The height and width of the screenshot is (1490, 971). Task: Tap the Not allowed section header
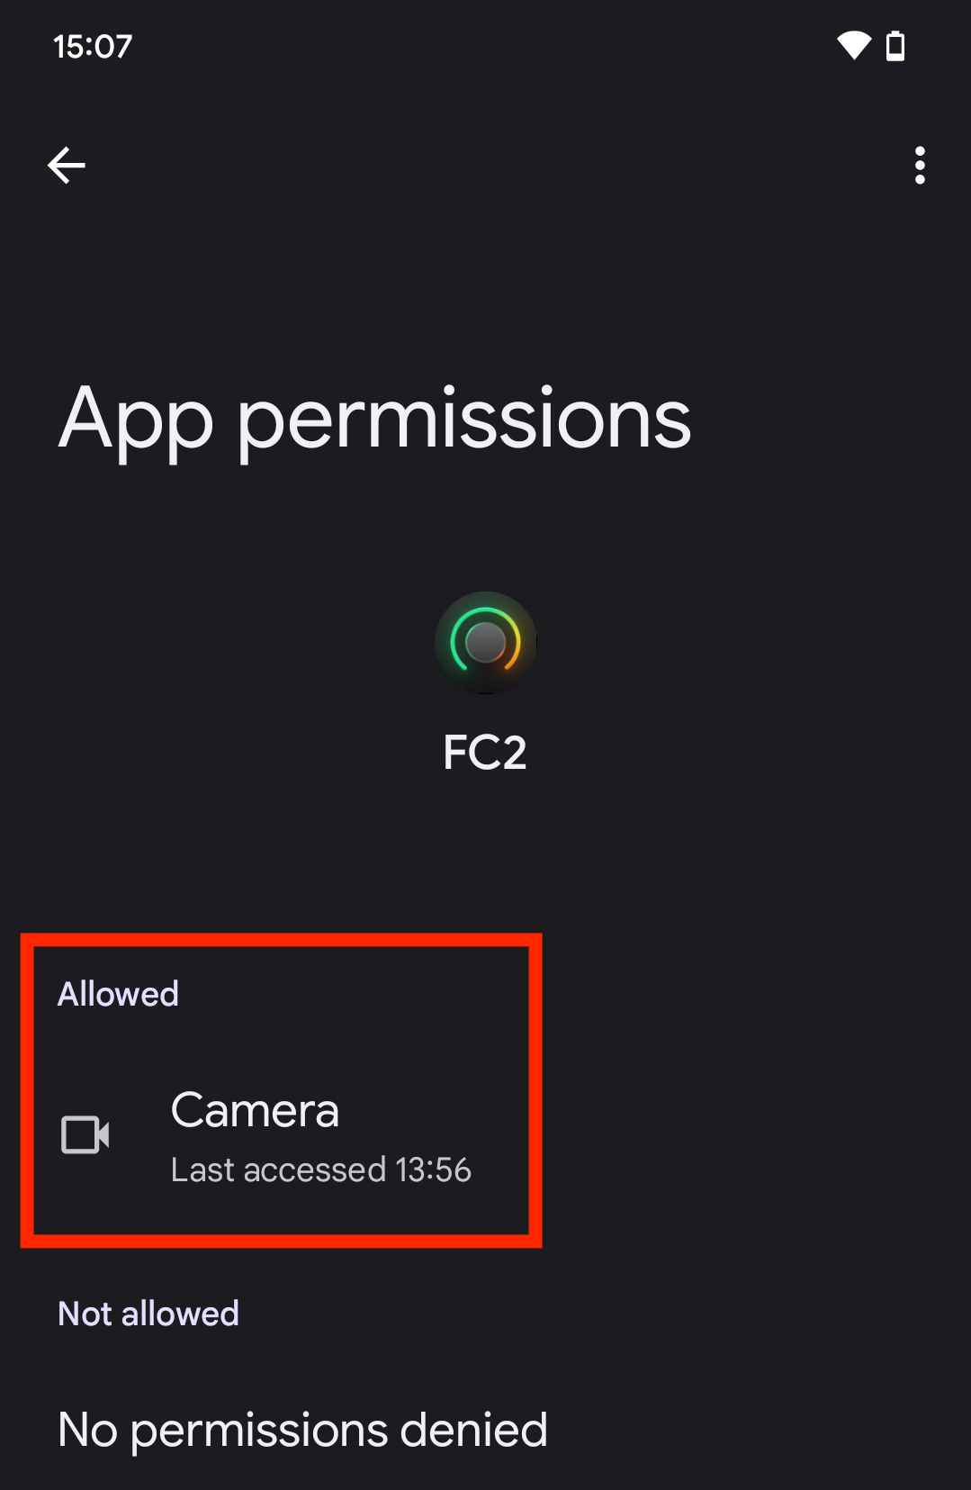pyautogui.click(x=148, y=1314)
